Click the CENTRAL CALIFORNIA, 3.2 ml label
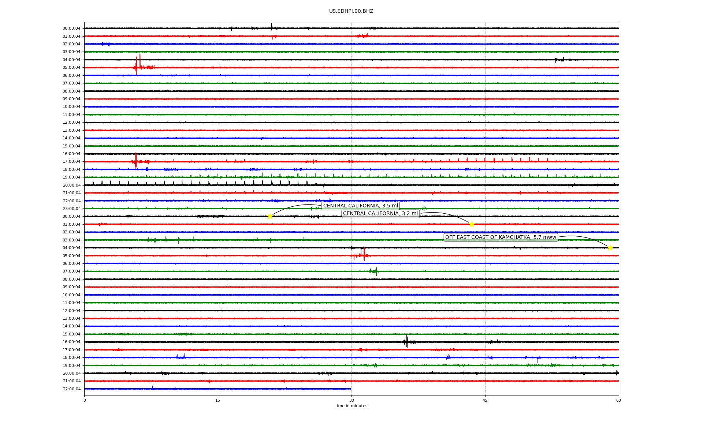Screen dimensions: 703x439 click(x=380, y=214)
